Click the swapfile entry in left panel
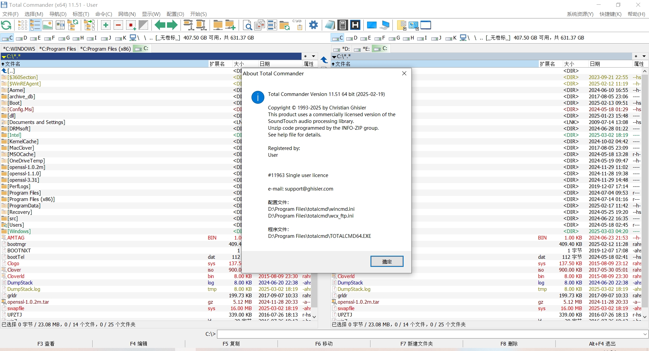The height and width of the screenshot is (351, 649). [16, 308]
